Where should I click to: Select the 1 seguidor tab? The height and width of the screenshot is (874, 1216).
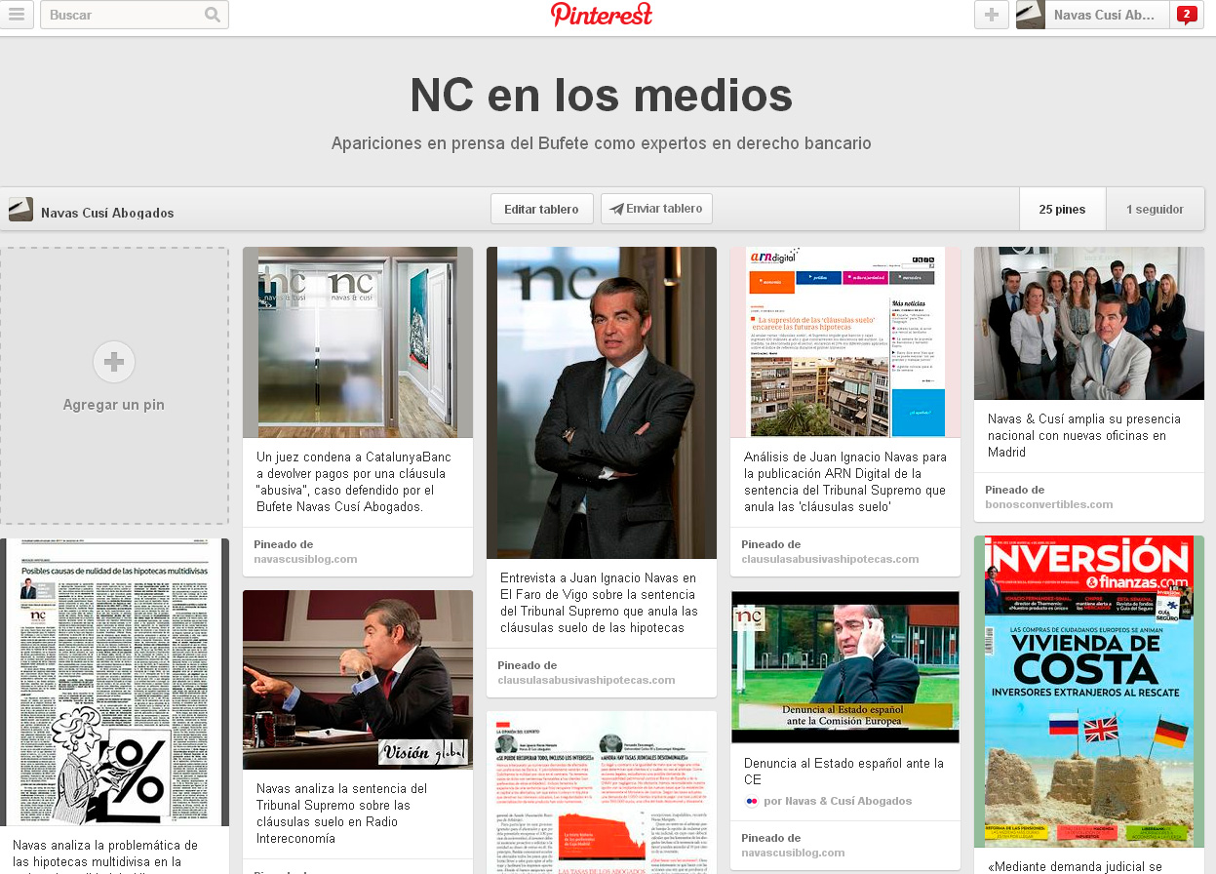(x=1155, y=209)
